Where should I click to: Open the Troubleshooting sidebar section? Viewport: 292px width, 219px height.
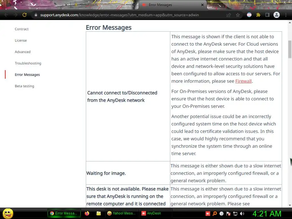click(28, 63)
